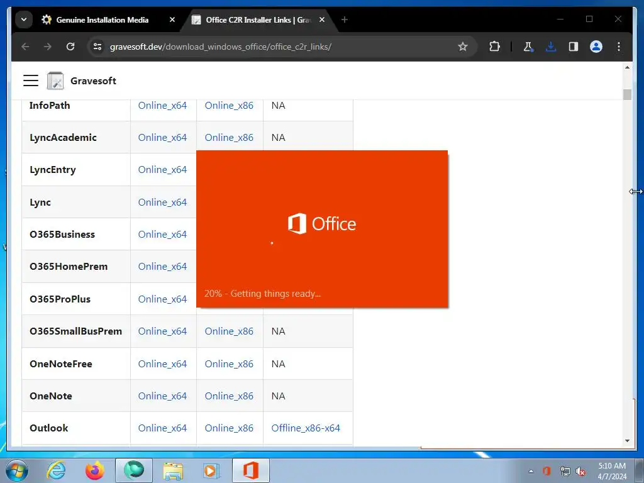Open Windows Media Player in taskbar
This screenshot has height=483, width=644.
[x=212, y=470]
